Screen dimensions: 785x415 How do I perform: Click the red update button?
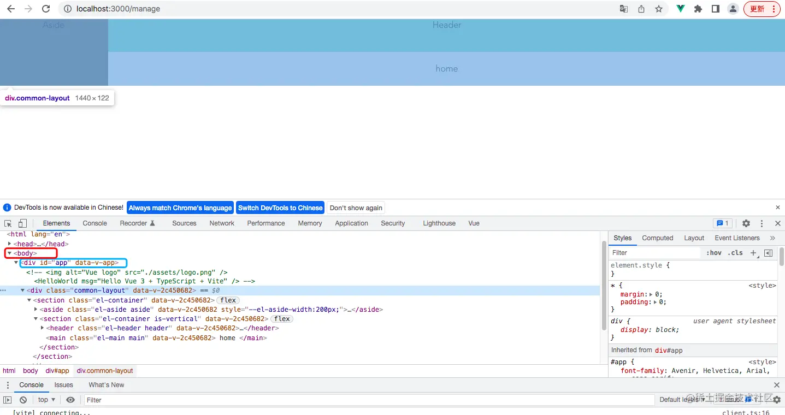(762, 9)
